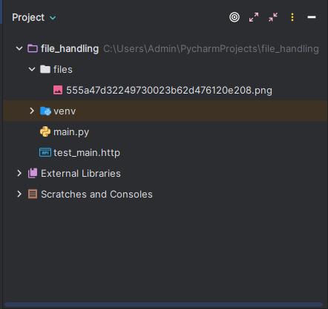Viewport: 328px width, 309px height.
Task: Open the Project view dropdown
Action: (x=53, y=18)
